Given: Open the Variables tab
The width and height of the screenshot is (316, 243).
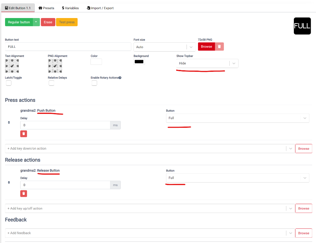Looking at the screenshot, I should click(x=70, y=8).
